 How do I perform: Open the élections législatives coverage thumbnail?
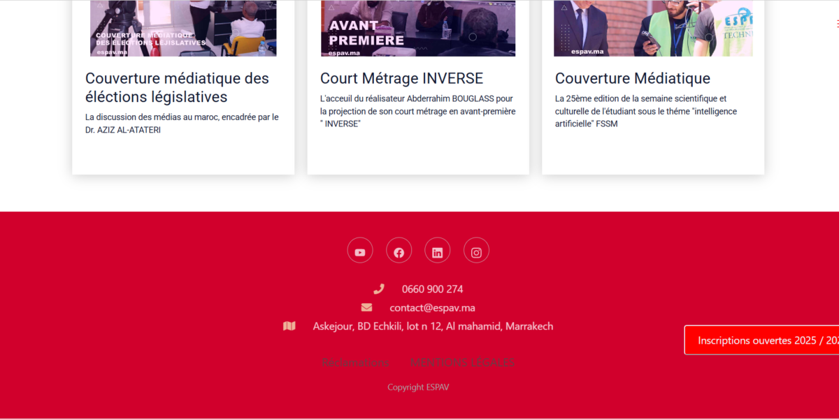[183, 28]
